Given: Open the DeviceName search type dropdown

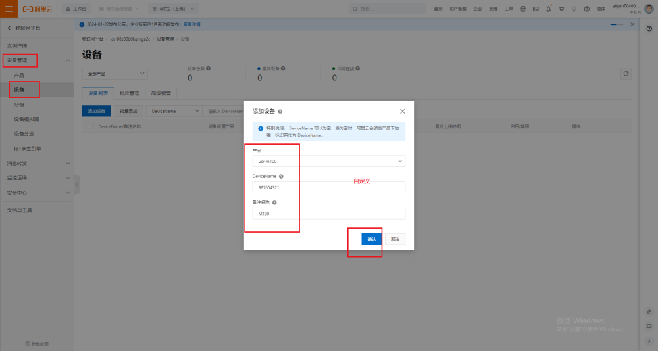Looking at the screenshot, I should (x=174, y=111).
